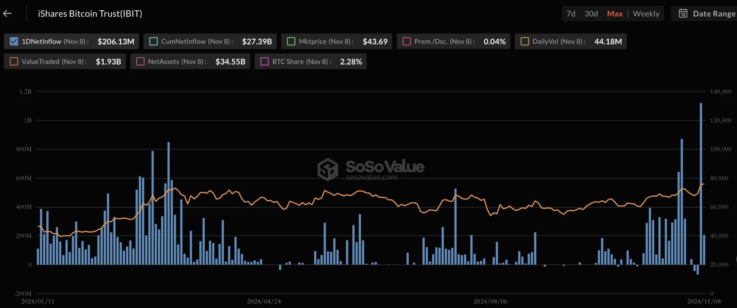Go back using the left arrow icon
The height and width of the screenshot is (308, 737).
[7, 13]
